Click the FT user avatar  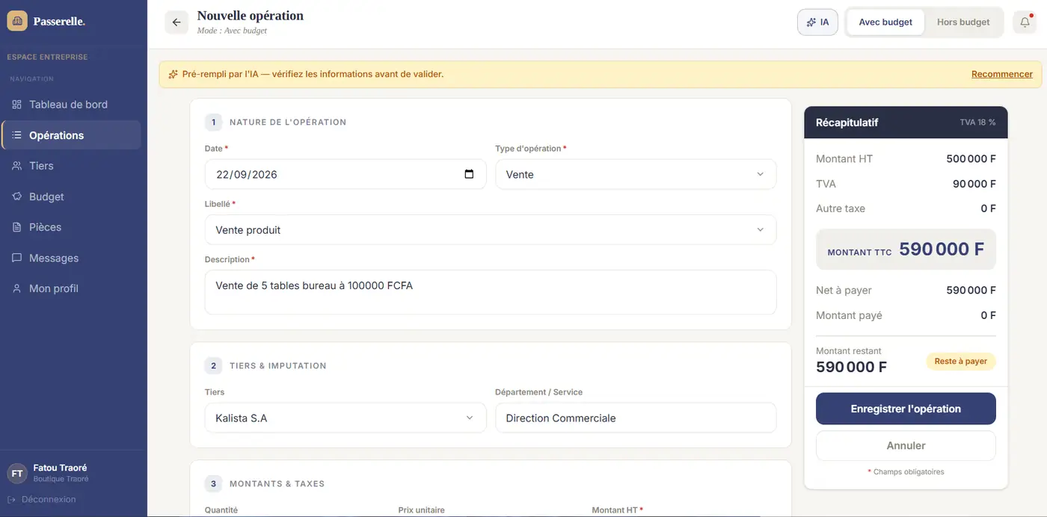click(17, 473)
